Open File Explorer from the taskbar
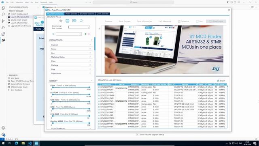 tap(23, 143)
